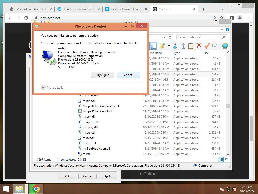Expand More details in File Access Denied dialog
This screenshot has width=258, height=194.
click(x=52, y=88)
